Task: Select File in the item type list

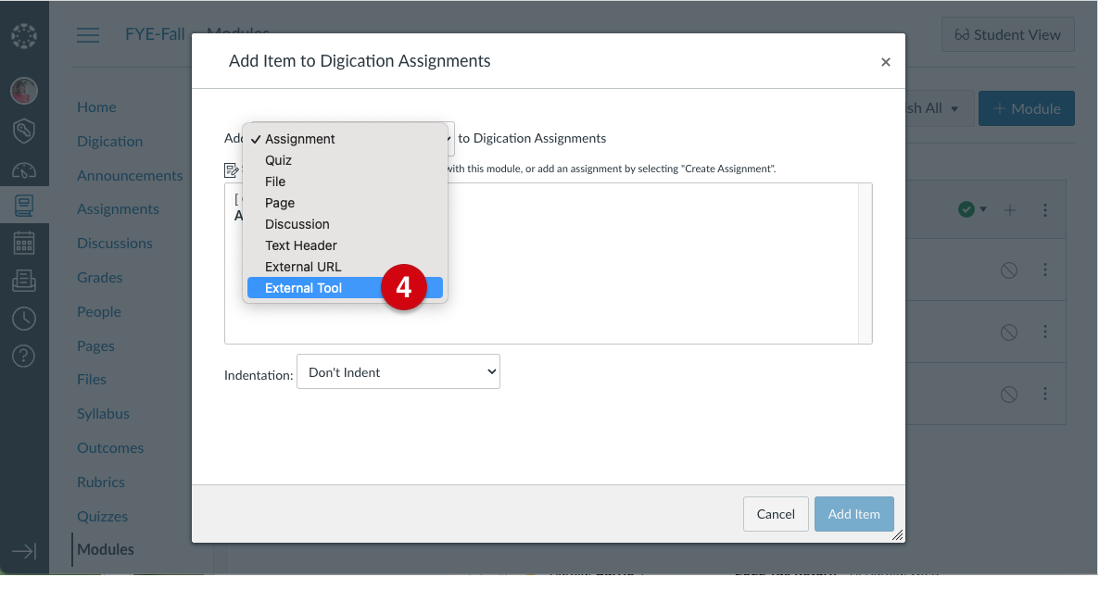Action: point(345,182)
